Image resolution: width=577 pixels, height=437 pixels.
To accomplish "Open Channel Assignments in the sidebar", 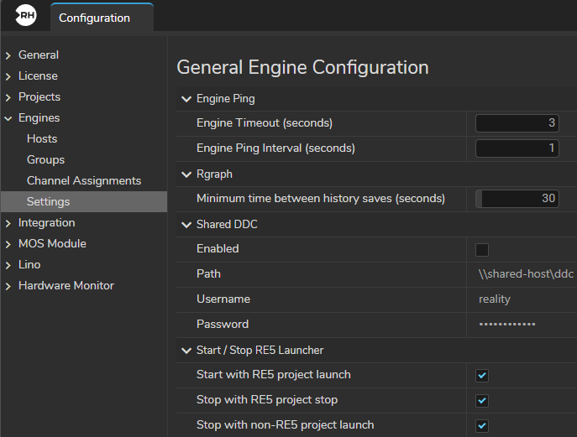I will [x=84, y=180].
